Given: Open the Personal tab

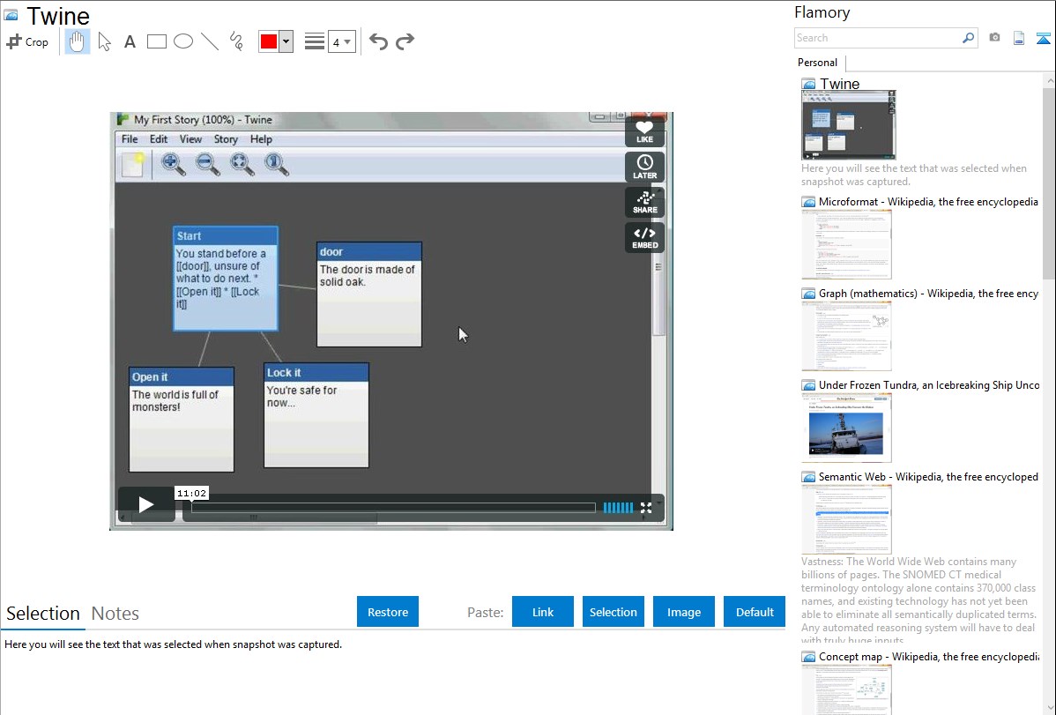Looking at the screenshot, I should (818, 63).
